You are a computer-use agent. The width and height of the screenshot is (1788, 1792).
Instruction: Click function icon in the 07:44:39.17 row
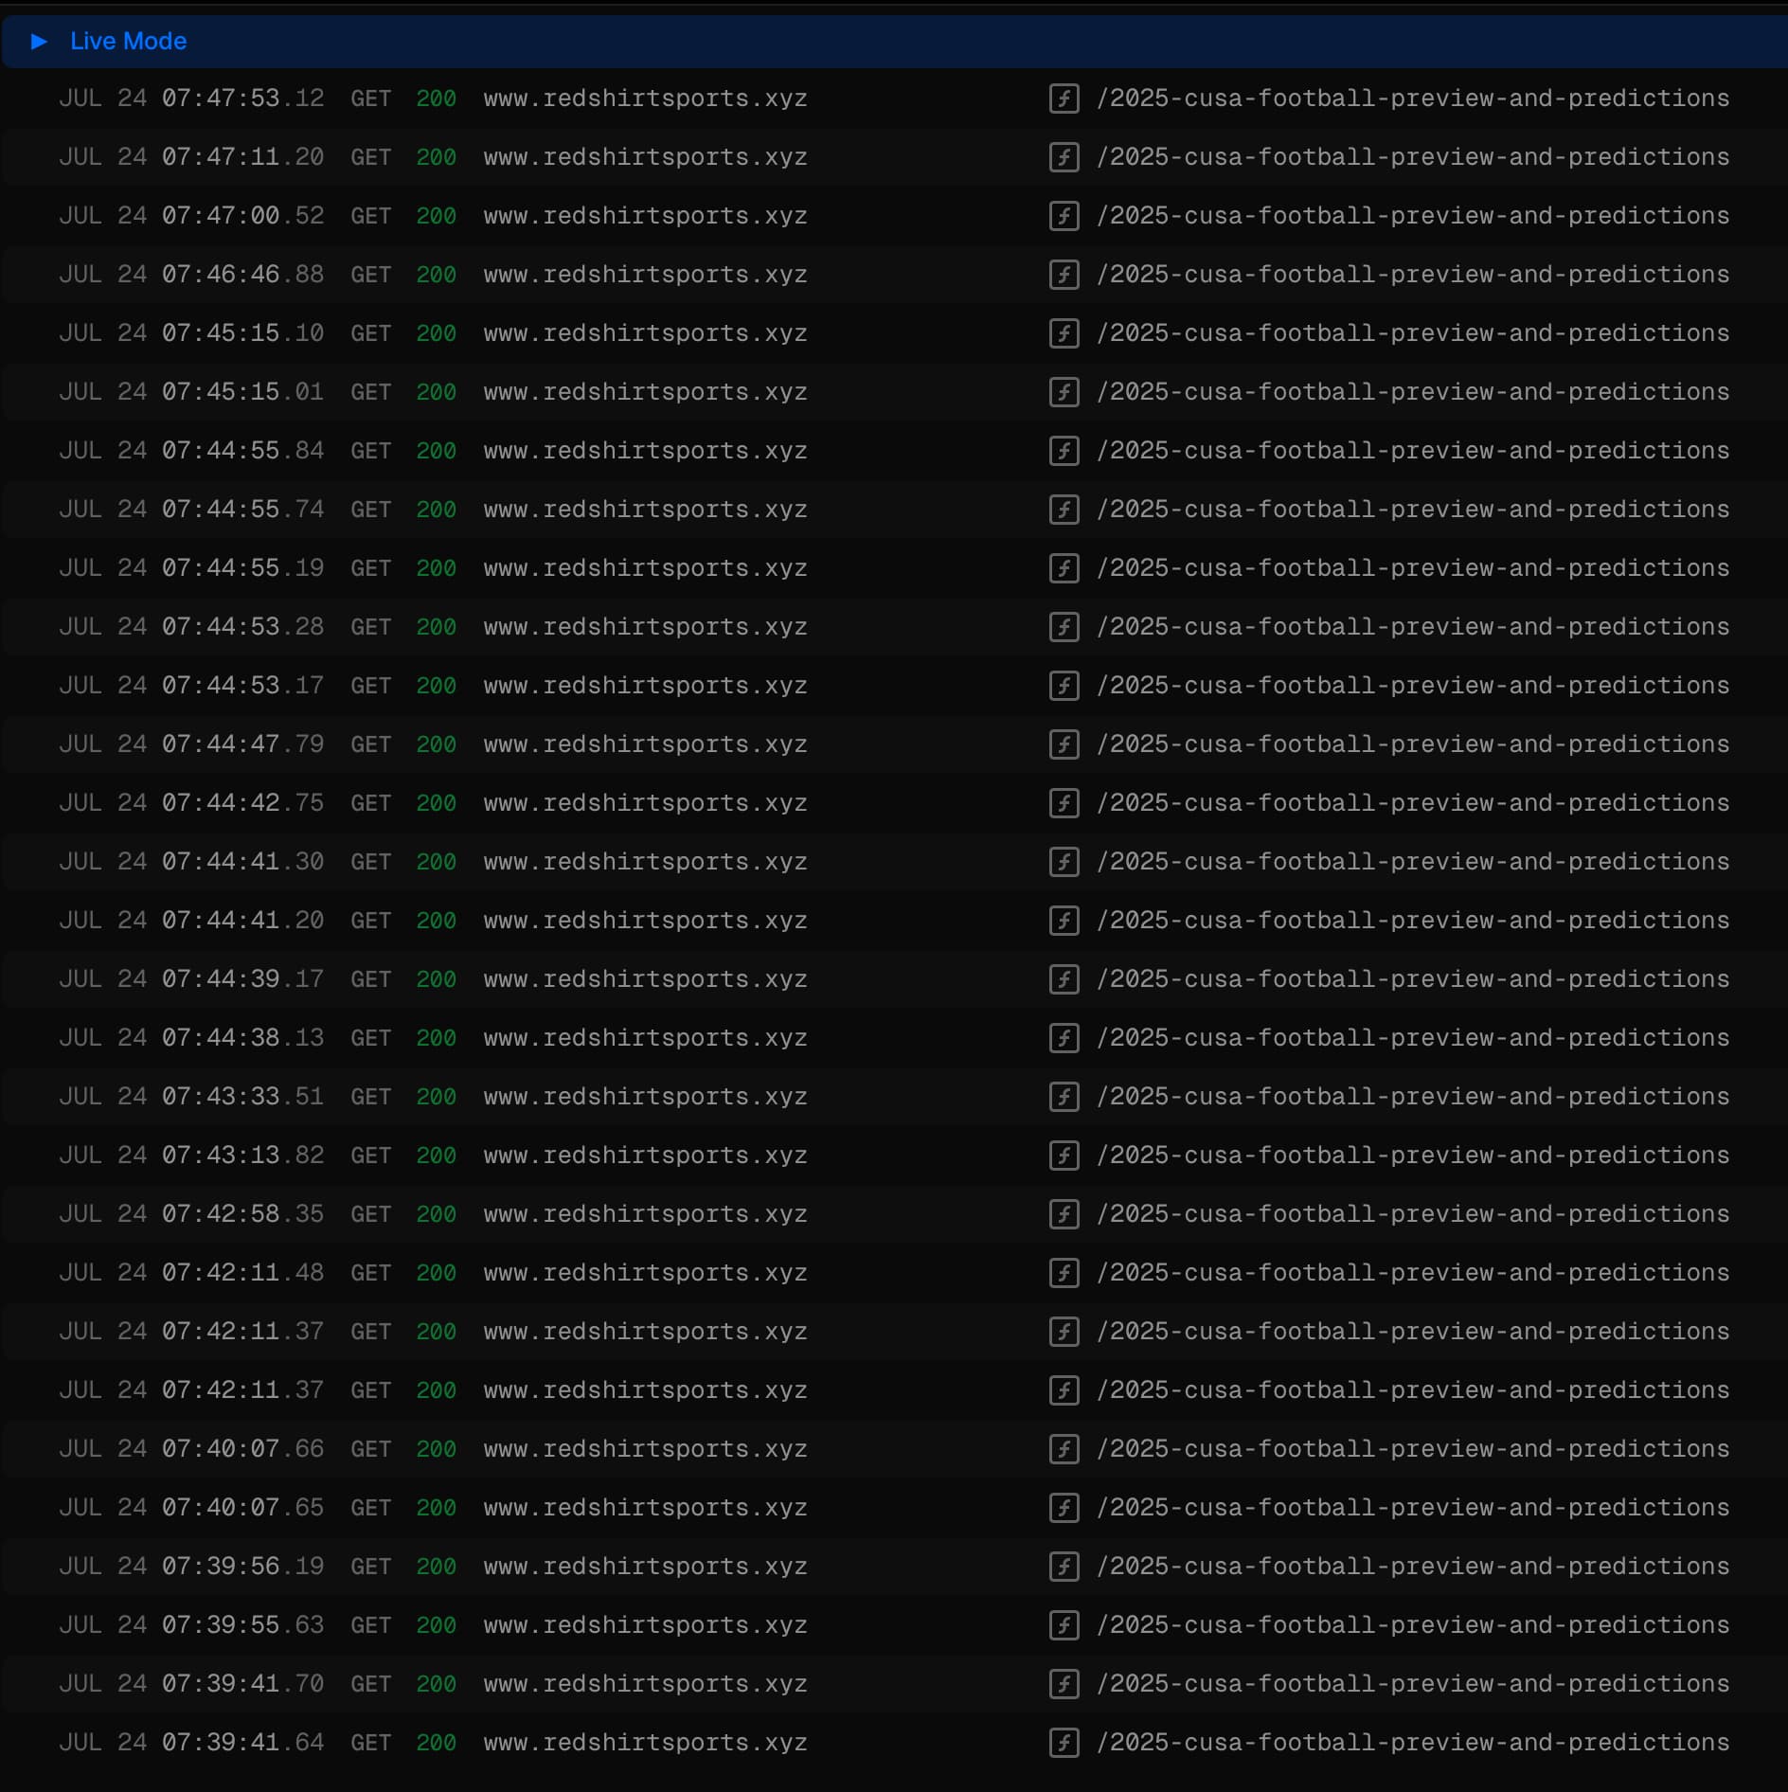1064,979
